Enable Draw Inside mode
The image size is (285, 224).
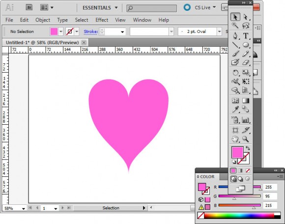(247, 179)
